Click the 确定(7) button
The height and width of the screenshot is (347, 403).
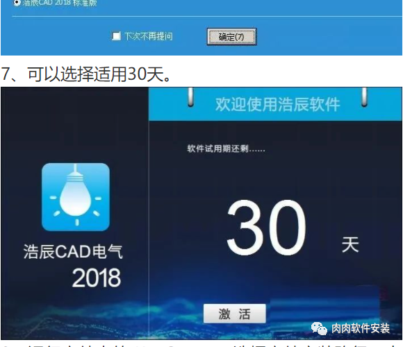231,37
